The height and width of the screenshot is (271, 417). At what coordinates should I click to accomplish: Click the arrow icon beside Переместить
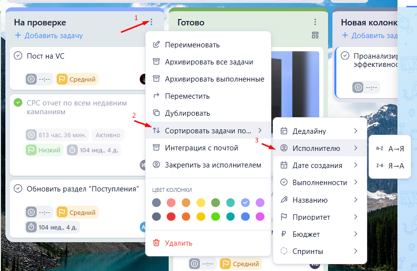156,96
